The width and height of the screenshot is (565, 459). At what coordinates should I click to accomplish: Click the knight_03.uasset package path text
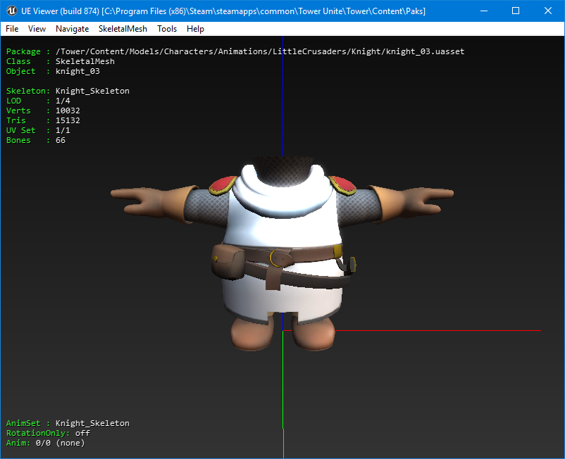(260, 51)
